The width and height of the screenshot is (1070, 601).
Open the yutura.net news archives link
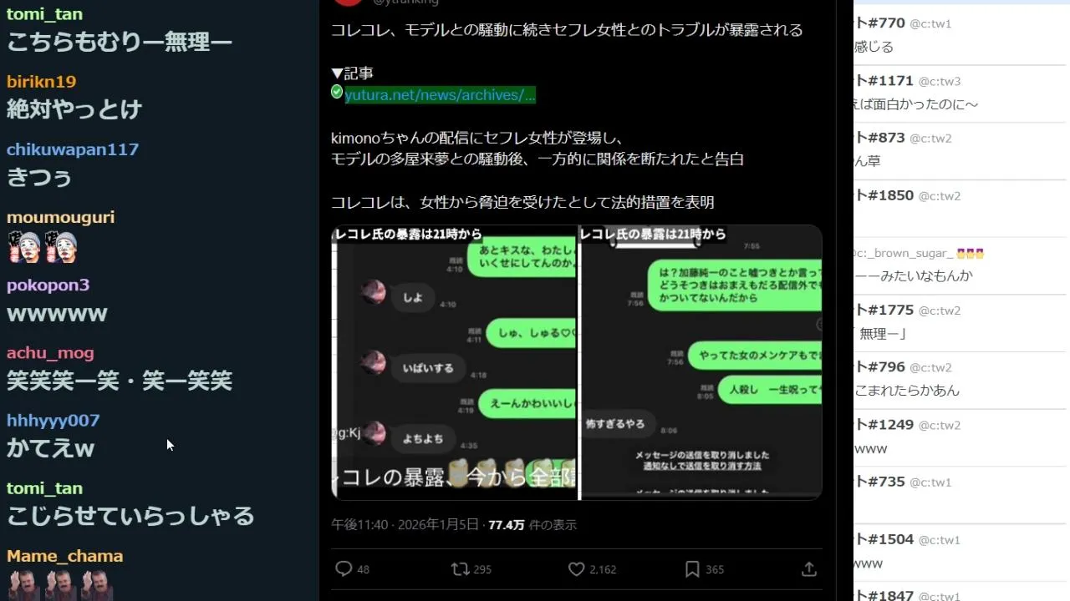click(440, 95)
